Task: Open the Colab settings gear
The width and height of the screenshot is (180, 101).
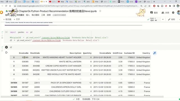Action: click(x=173, y=13)
